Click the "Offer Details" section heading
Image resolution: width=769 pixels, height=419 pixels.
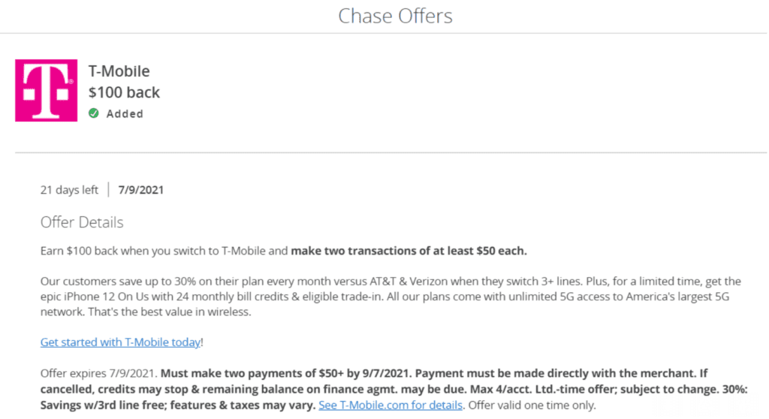click(82, 222)
